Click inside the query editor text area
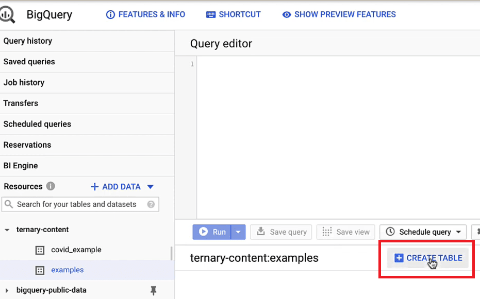480x299 pixels. pos(338,137)
